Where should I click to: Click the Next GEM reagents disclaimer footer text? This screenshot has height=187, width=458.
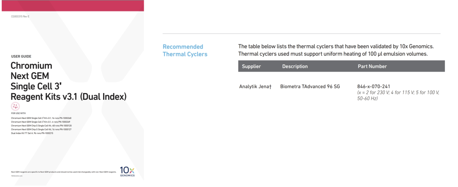tap(64, 172)
